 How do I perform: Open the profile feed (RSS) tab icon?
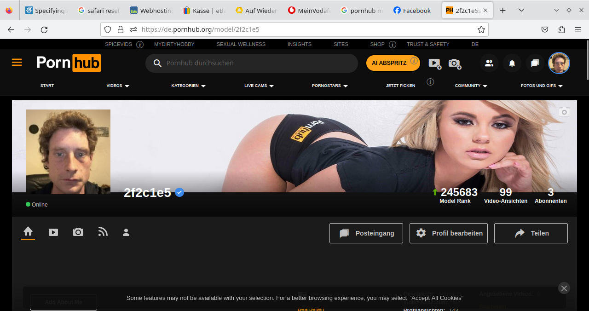click(x=103, y=232)
